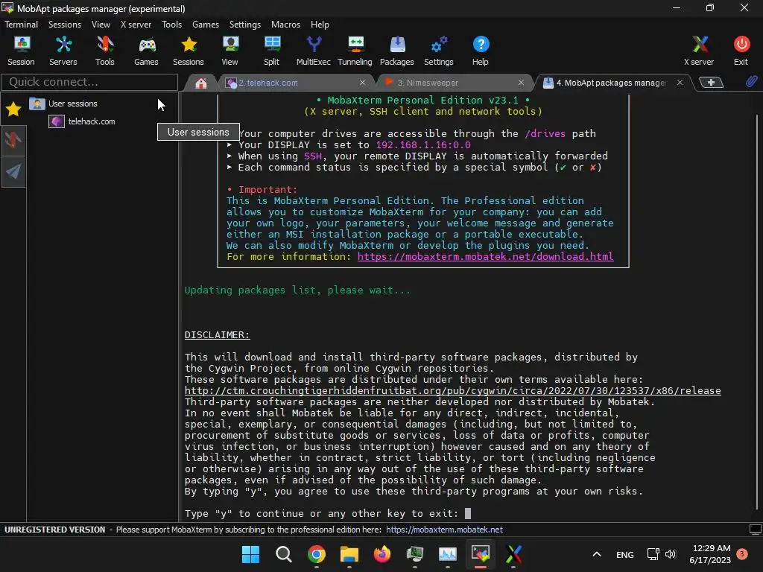
Task: Open the Tunneling toolbar icon
Action: pos(355,51)
